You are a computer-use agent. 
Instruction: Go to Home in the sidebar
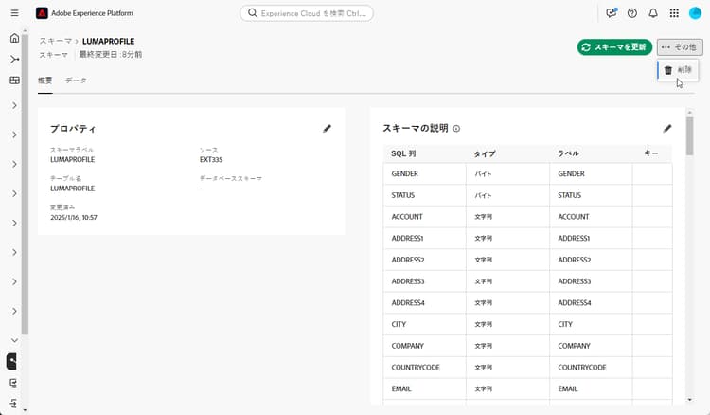[14, 38]
